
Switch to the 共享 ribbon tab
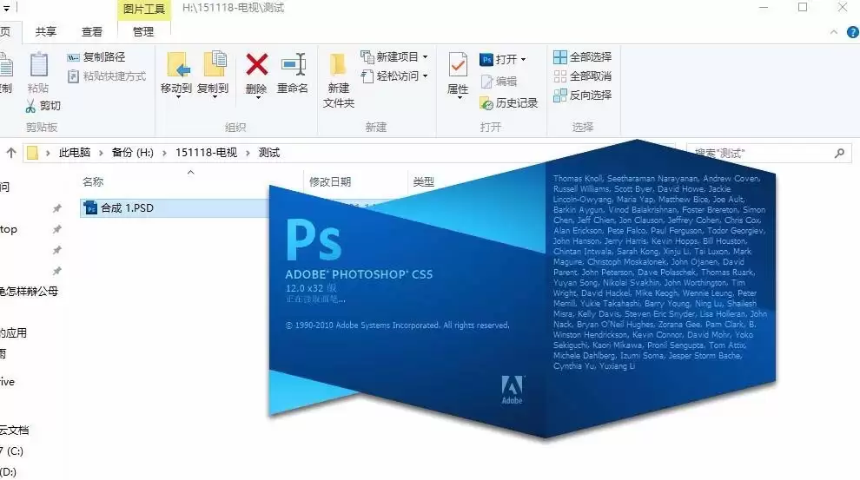tap(45, 32)
